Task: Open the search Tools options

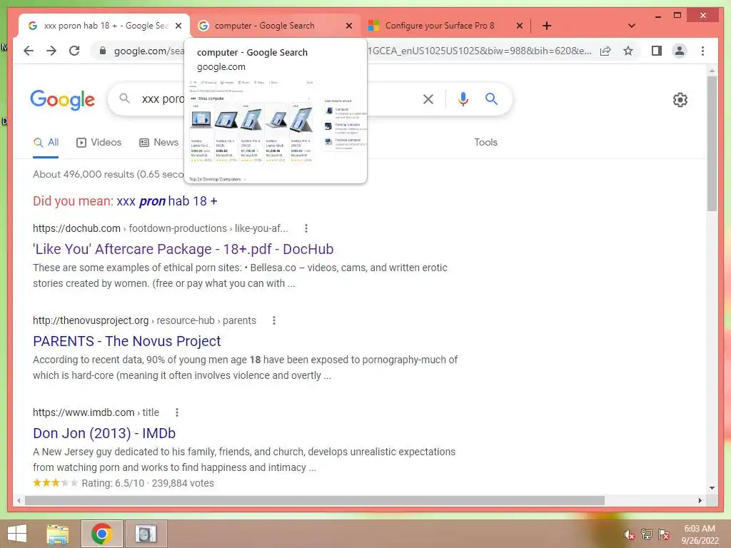Action: 485,143
